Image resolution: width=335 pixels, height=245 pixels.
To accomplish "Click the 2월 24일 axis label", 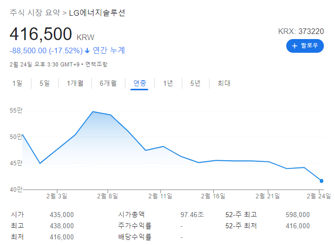I will tap(319, 196).
